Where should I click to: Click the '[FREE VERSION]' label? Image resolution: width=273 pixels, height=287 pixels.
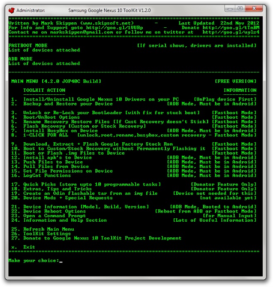(x=235, y=81)
